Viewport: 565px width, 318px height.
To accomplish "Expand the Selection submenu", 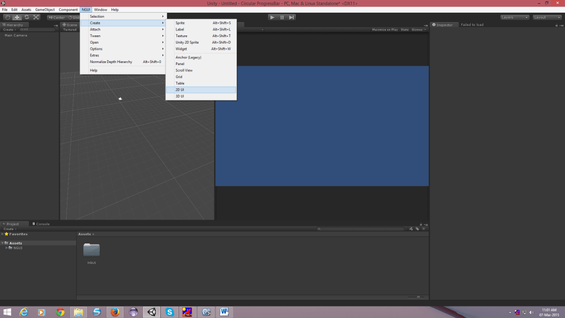I will 123,16.
